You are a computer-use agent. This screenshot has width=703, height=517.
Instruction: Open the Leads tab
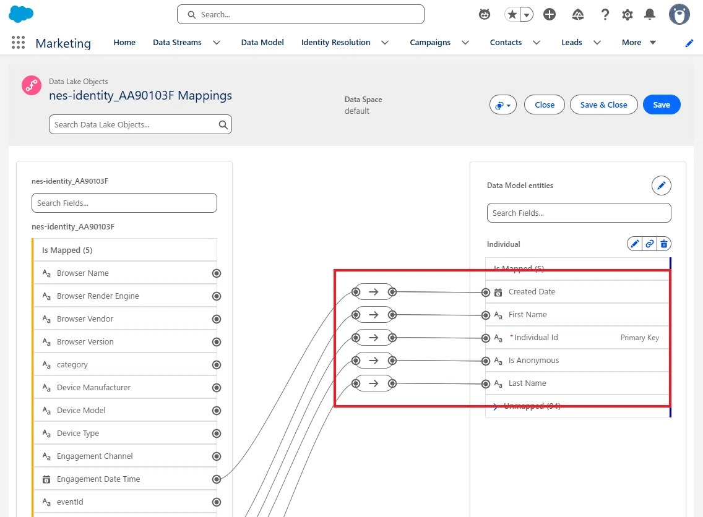tap(572, 43)
